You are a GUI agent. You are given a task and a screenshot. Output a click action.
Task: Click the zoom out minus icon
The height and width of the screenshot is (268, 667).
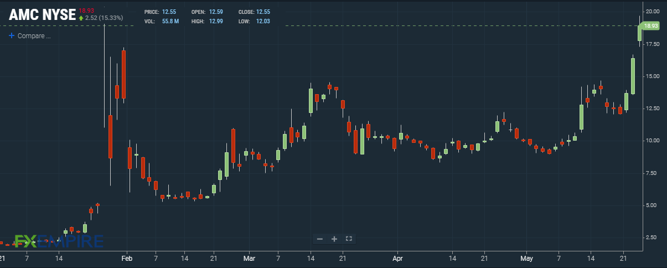[x=320, y=239]
